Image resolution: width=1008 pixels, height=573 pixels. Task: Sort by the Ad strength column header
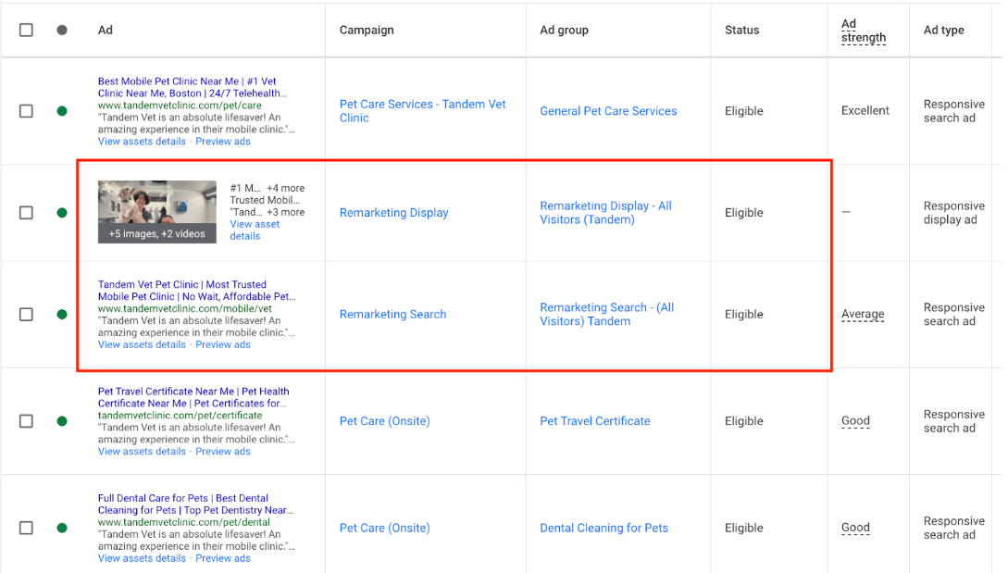pos(863,31)
